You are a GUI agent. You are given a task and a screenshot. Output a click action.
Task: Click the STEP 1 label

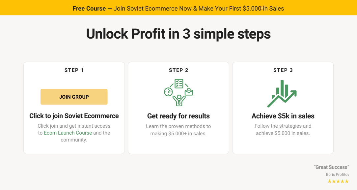[74, 70]
